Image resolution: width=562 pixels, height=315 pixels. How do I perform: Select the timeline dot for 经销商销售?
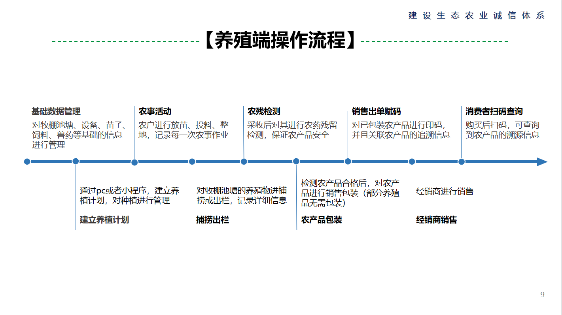pyautogui.click(x=412, y=161)
